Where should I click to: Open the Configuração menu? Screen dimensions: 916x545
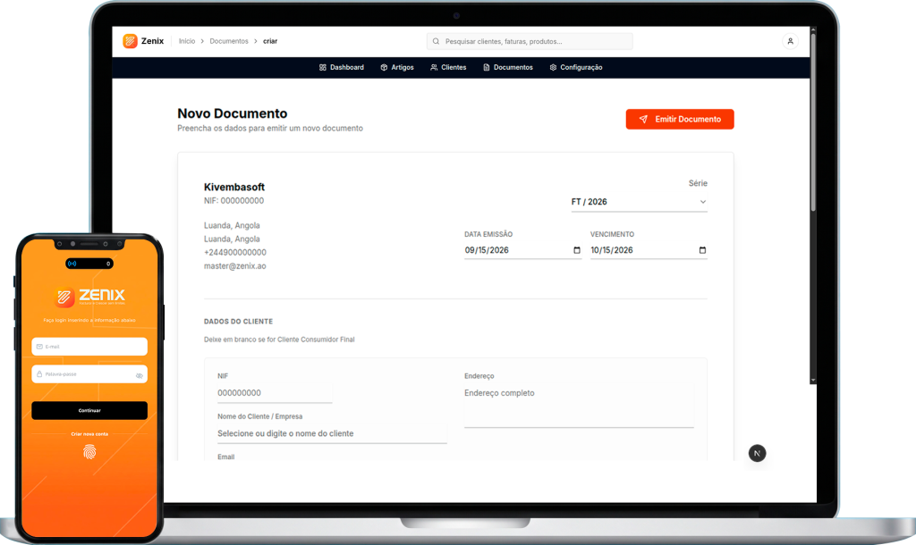click(576, 68)
